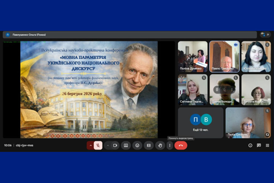The image size is (274, 183).
Task: Toggle the camera button
Action: coord(115,145)
